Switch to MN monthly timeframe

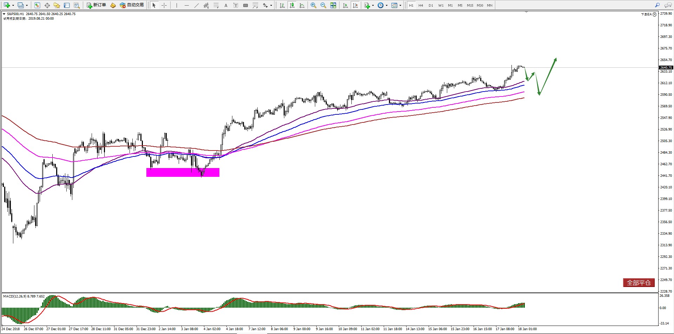490,5
